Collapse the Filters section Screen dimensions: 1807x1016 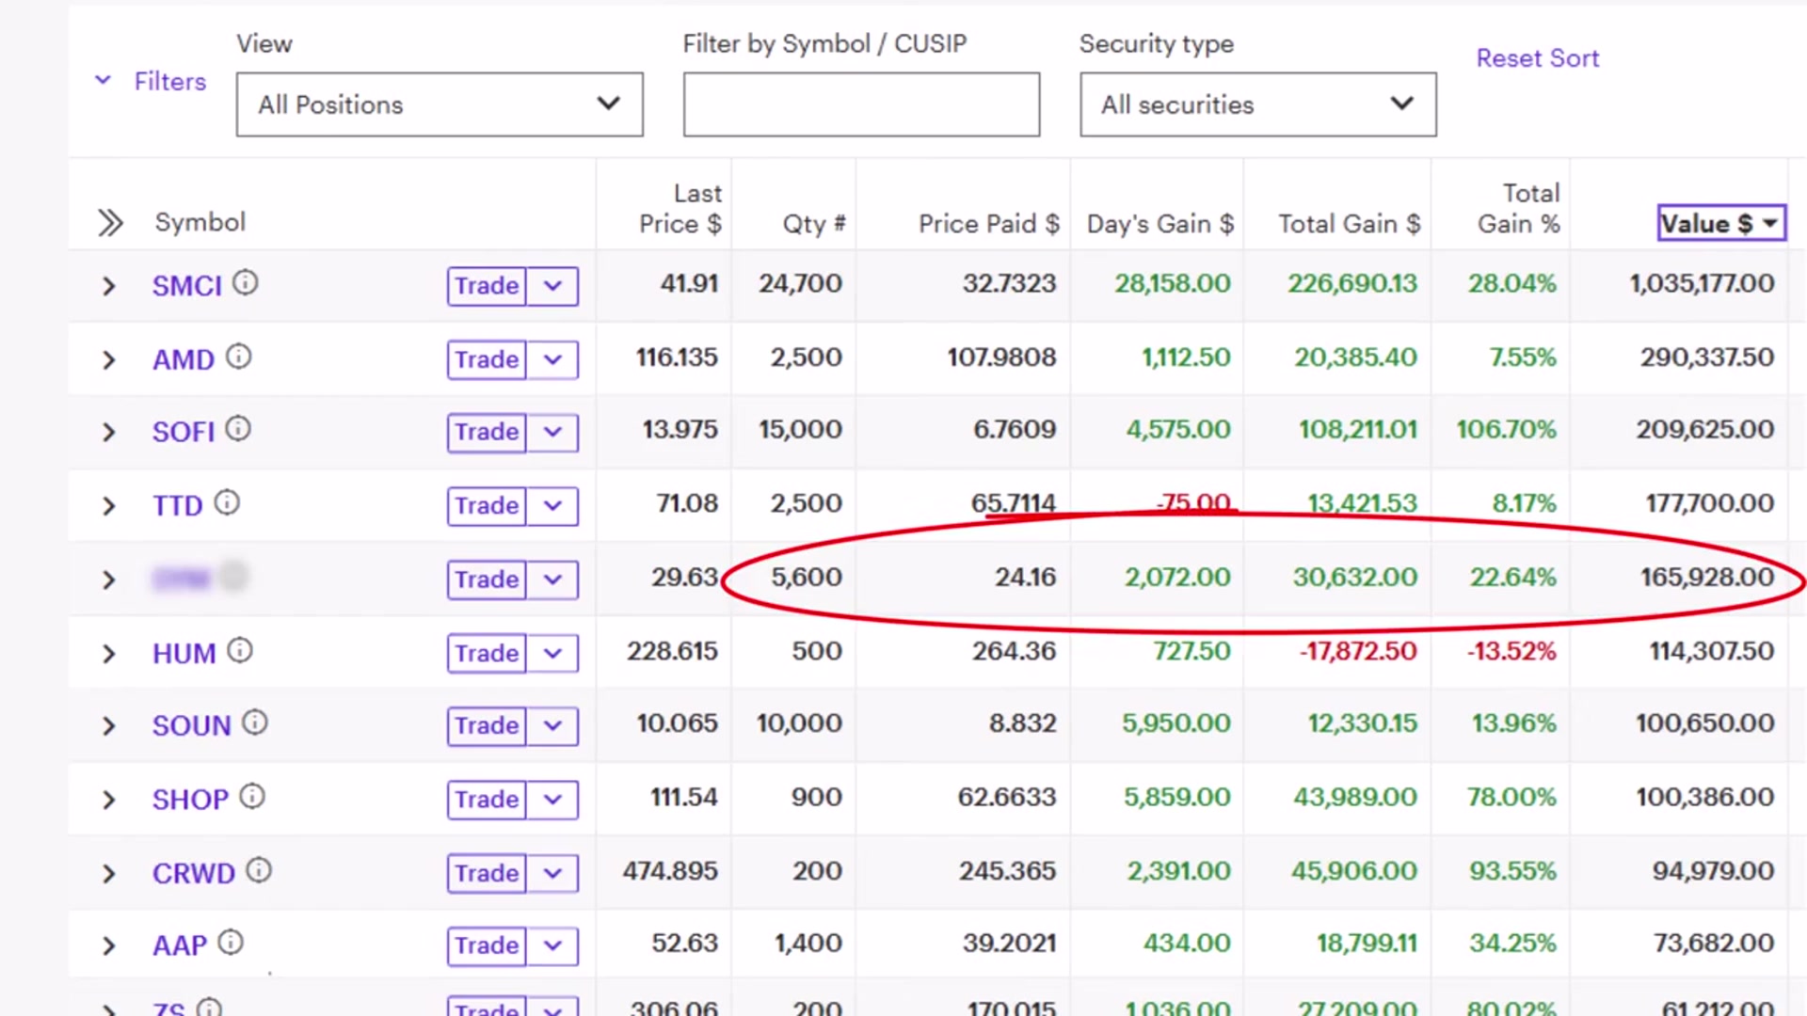(151, 82)
